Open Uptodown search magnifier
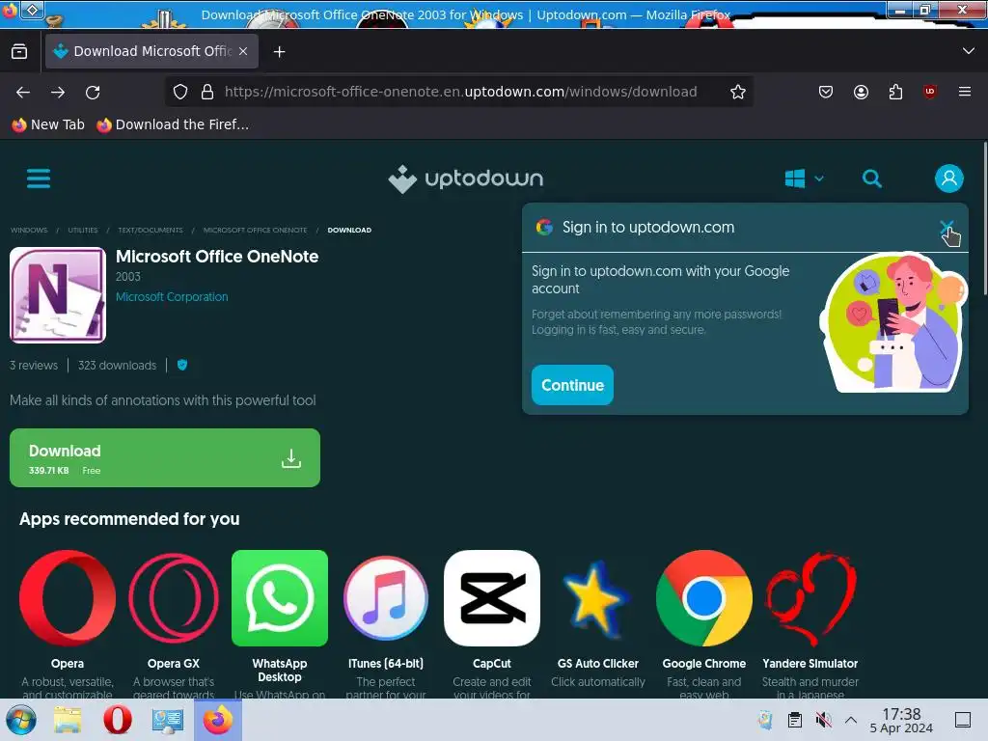 coord(871,178)
